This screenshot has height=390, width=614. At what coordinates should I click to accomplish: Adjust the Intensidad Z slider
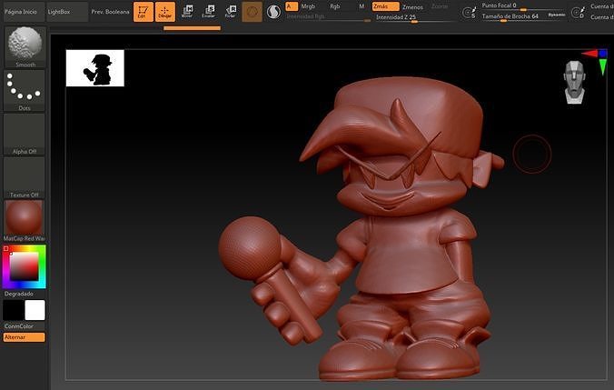(415, 17)
